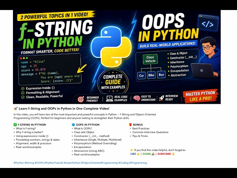Viewport: 237px width, 178px height.
Task: Click the rocket icon beside Interview Ready
Action: pos(161,98)
